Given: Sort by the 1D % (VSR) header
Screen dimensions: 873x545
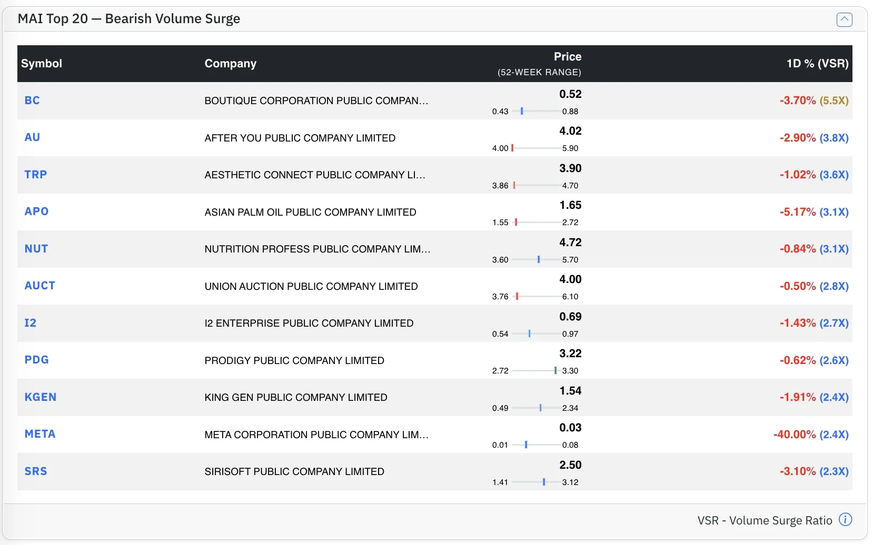Looking at the screenshot, I should [x=817, y=64].
